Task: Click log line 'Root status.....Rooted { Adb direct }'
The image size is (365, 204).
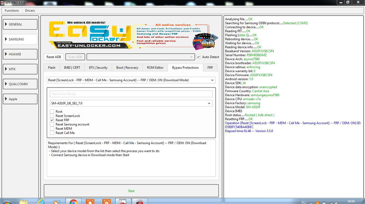Action: pyautogui.click(x=250, y=115)
